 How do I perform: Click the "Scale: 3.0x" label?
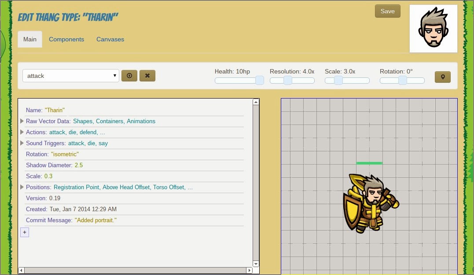340,71
